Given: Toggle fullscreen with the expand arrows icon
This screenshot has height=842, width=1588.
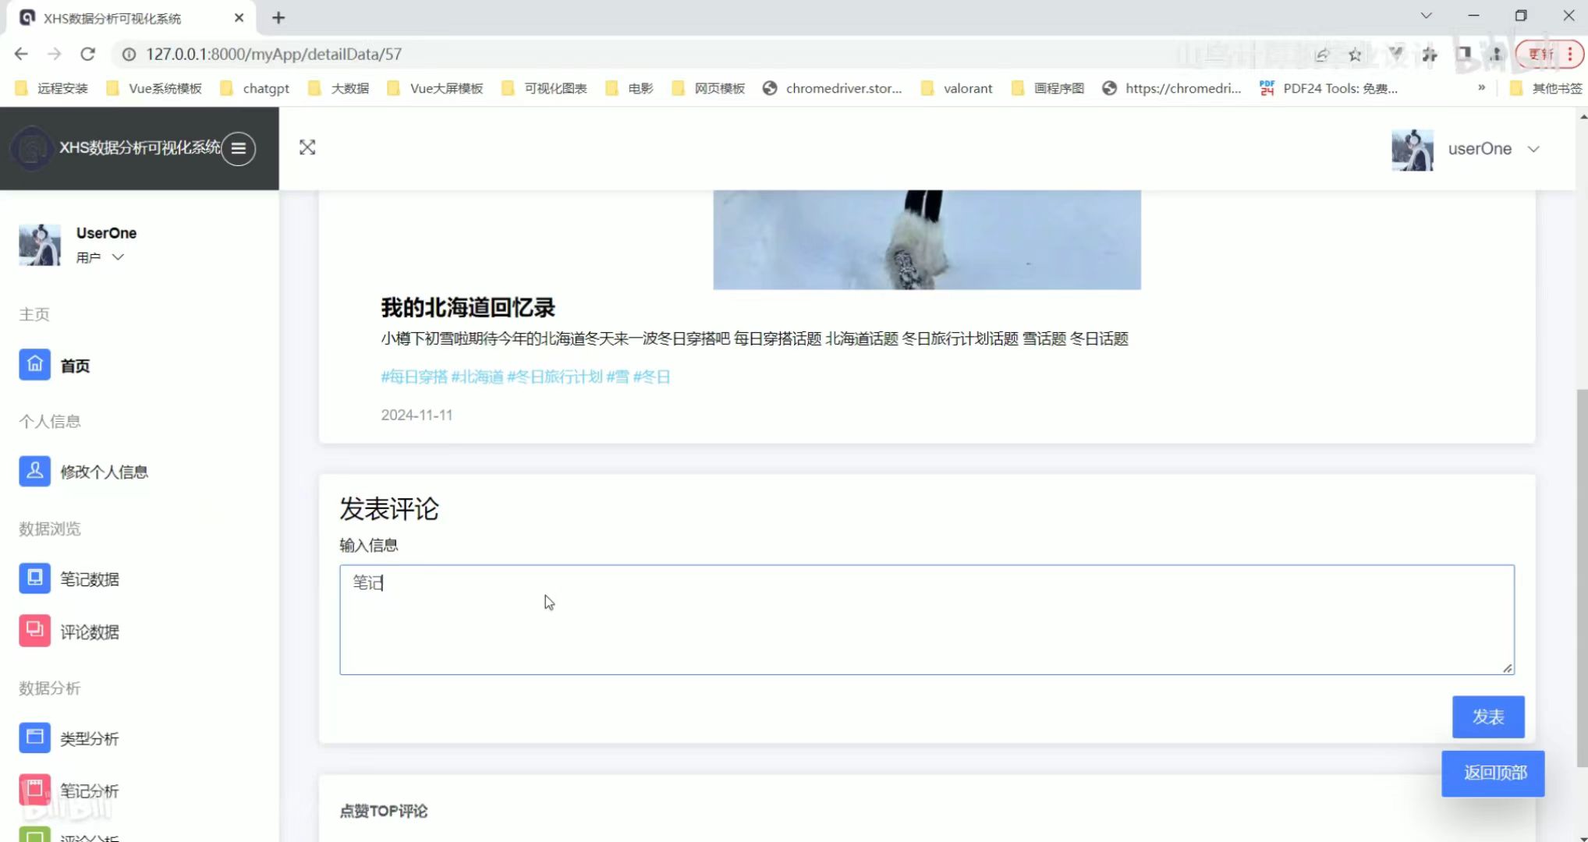Looking at the screenshot, I should [307, 147].
